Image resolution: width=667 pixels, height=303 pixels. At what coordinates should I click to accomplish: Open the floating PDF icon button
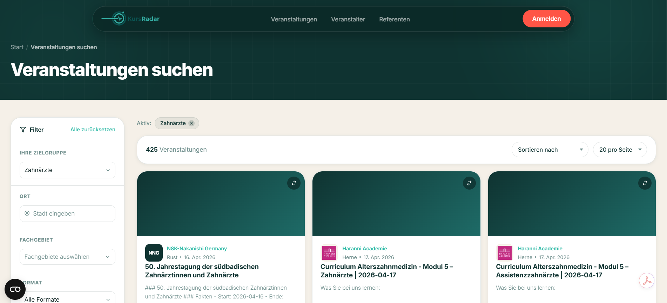(x=647, y=281)
